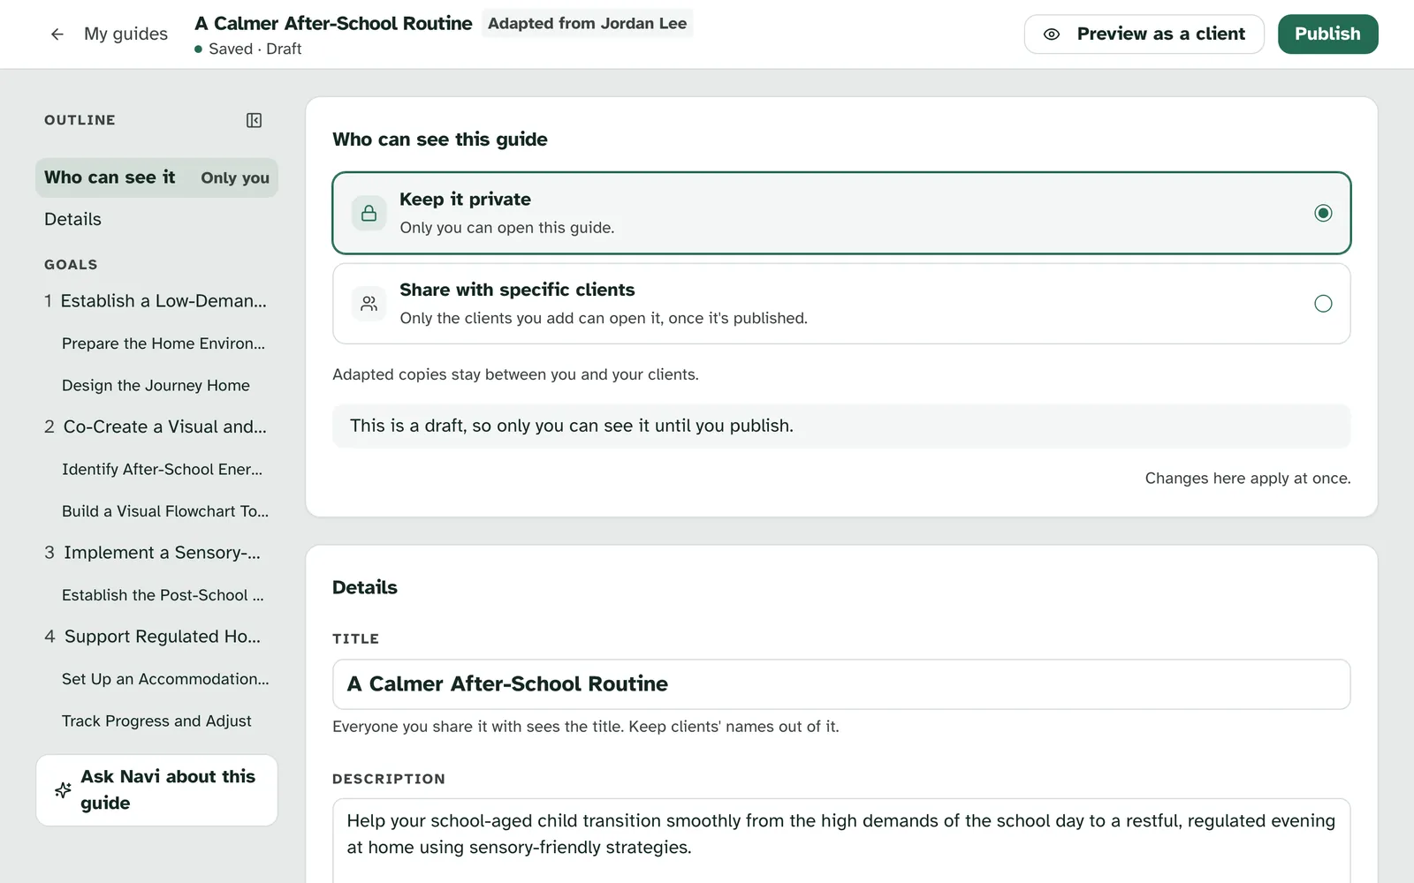Click the Changes here apply at once note
Image resolution: width=1414 pixels, height=883 pixels.
coord(1248,479)
